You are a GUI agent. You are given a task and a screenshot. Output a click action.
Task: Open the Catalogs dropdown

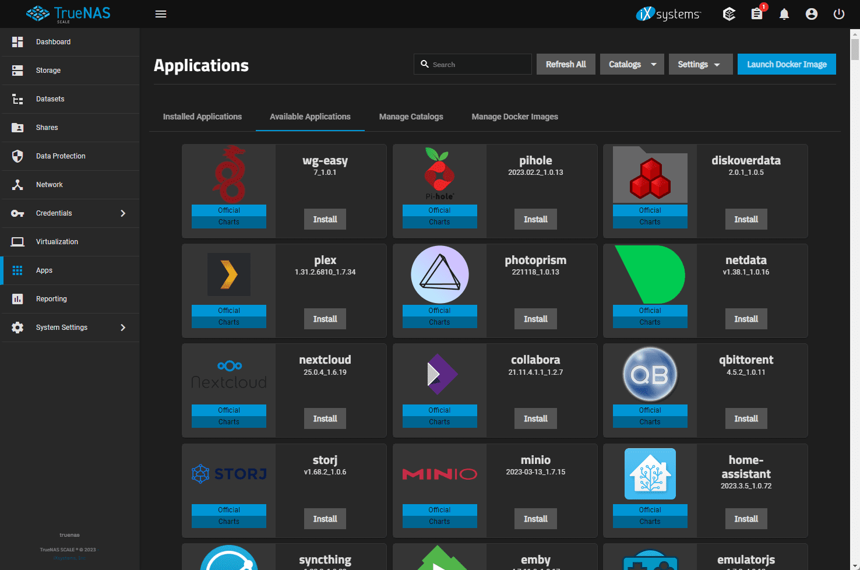(x=632, y=64)
